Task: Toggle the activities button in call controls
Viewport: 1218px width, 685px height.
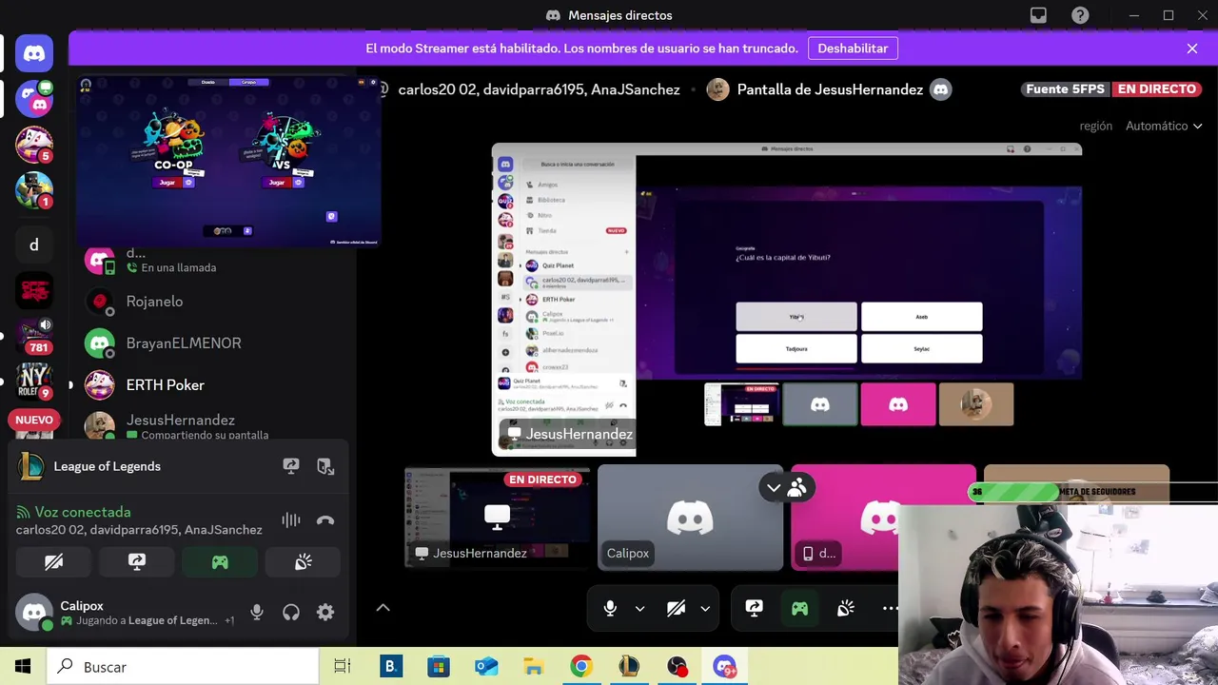Action: [799, 608]
